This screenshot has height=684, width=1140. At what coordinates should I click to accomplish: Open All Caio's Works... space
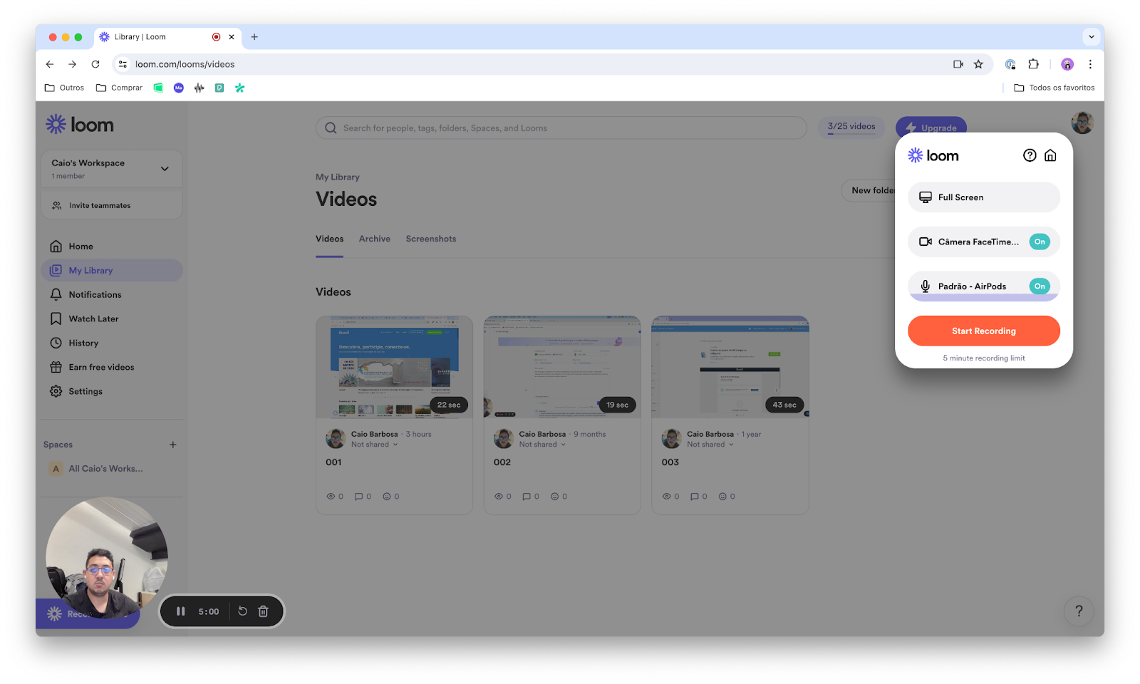coord(112,469)
